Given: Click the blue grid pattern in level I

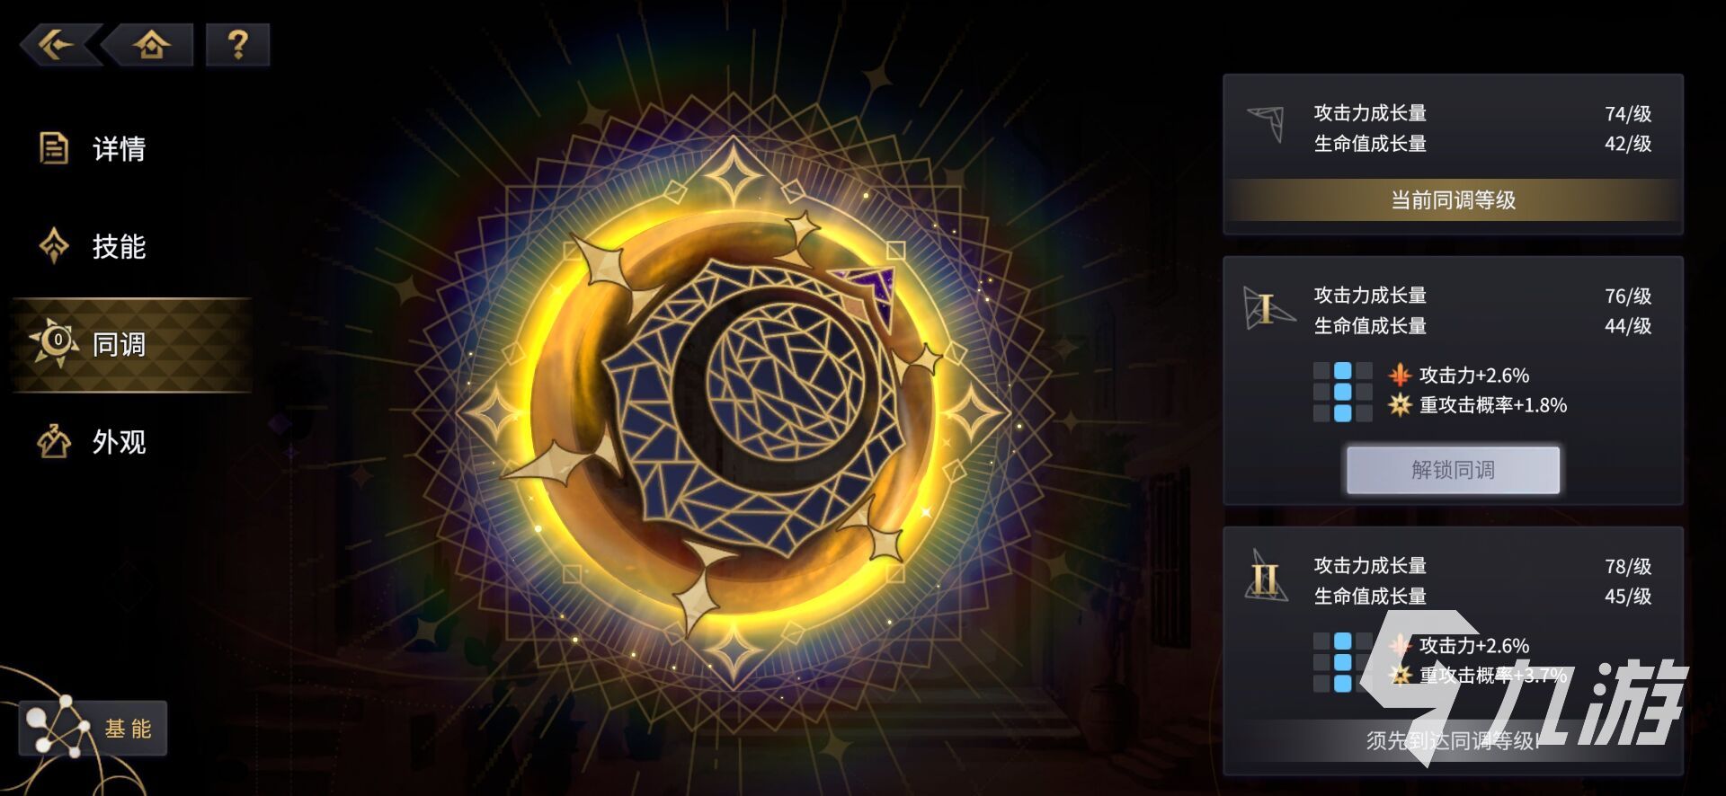Looking at the screenshot, I should click(1342, 392).
